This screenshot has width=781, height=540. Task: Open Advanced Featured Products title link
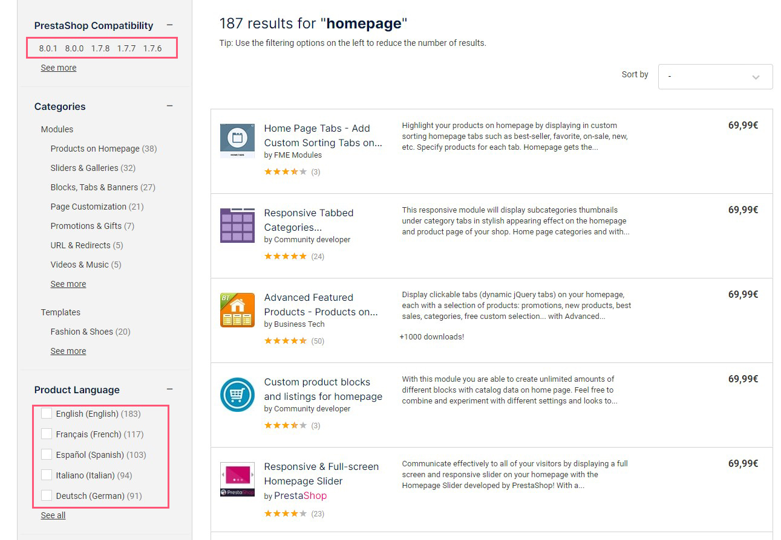coord(321,304)
